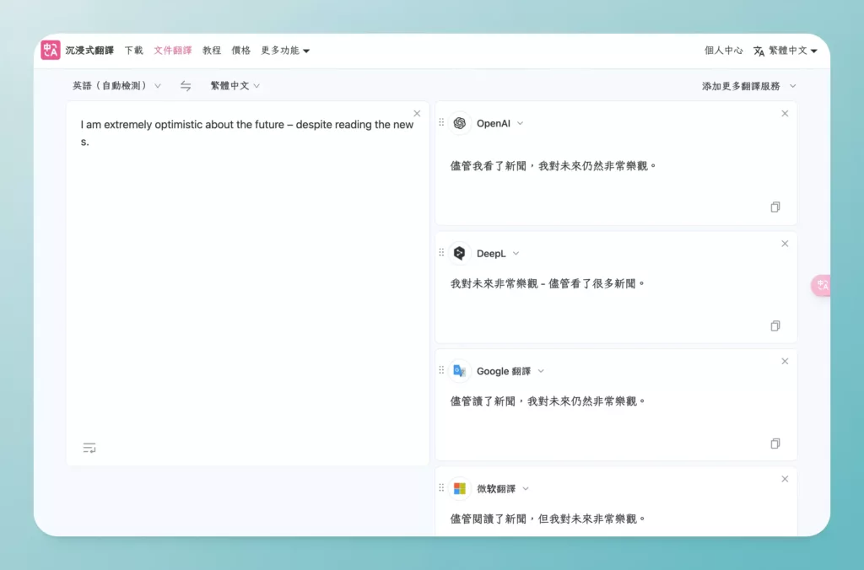864x570 pixels.
Task: Select Microsoft translation text 儘管閱讀了新聞
Action: click(489, 519)
